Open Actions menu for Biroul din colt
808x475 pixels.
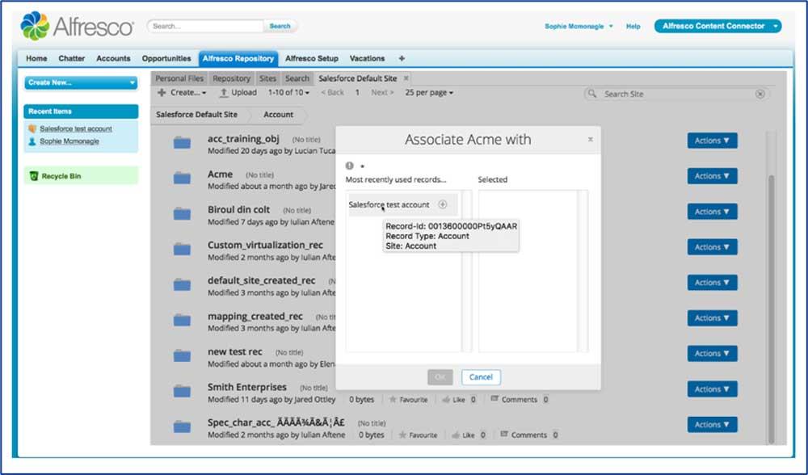point(712,212)
